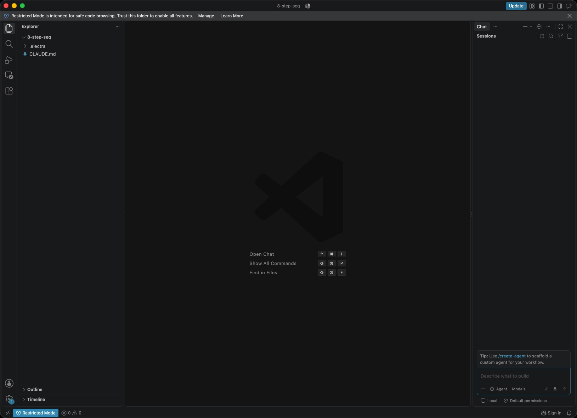Open the ellipsis next to Chat tab

click(x=496, y=27)
